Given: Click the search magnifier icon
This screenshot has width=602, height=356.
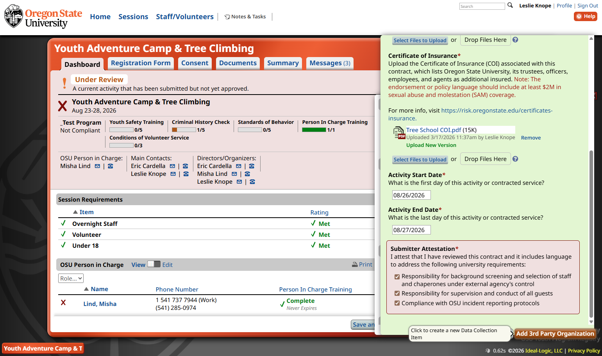Looking at the screenshot, I should point(510,5).
